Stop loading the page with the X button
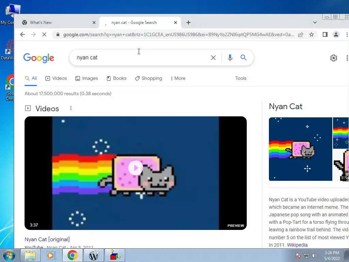The height and width of the screenshot is (262, 349). click(x=44, y=34)
